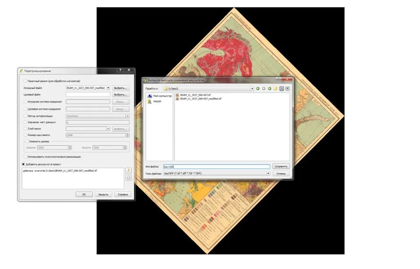Screen dimensions: 420x269
Task: Open the "Исходный файл" dropdown
Action: pyautogui.click(x=109, y=88)
